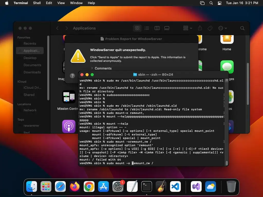Go forward in Finder navigation
Image resolution: width=263 pixels, height=197 pixels.
point(67,28)
